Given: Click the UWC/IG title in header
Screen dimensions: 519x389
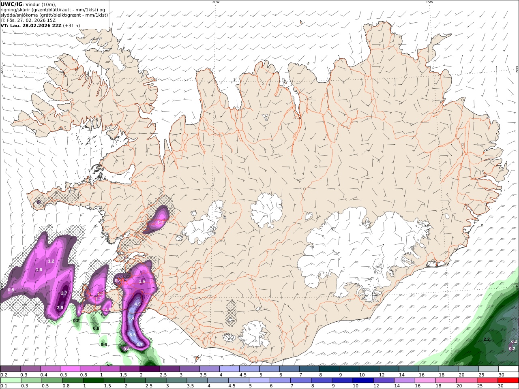Looking at the screenshot, I should click(12, 4).
